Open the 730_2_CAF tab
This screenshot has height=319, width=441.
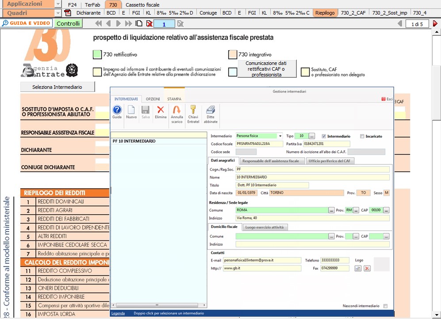point(353,13)
